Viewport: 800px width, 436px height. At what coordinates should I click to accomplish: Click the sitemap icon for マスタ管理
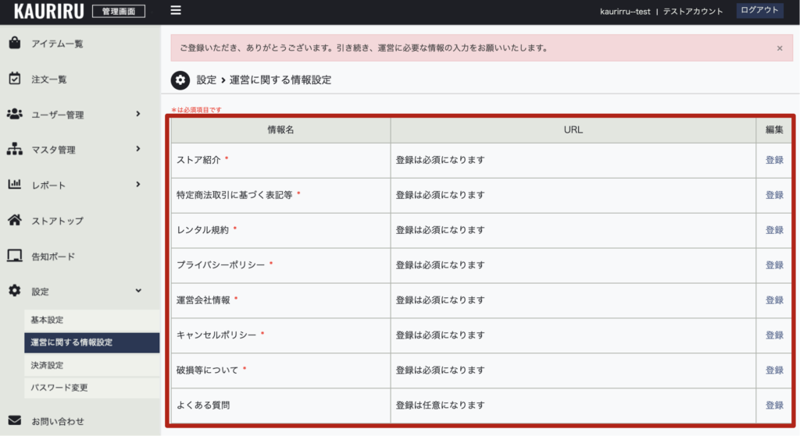pyautogui.click(x=14, y=150)
